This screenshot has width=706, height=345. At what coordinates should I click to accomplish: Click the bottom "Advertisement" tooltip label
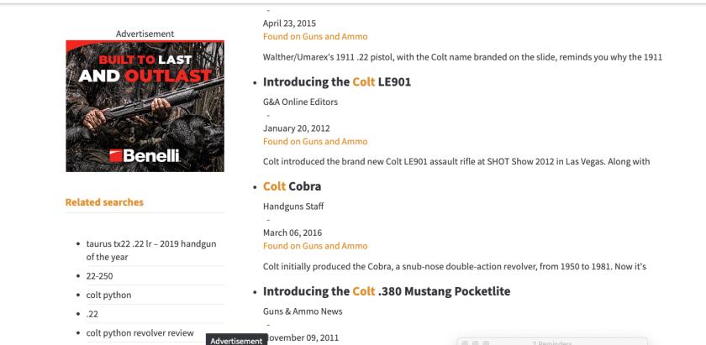click(236, 341)
